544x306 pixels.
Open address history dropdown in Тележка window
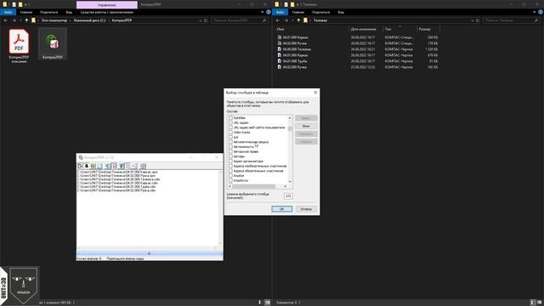473,20
